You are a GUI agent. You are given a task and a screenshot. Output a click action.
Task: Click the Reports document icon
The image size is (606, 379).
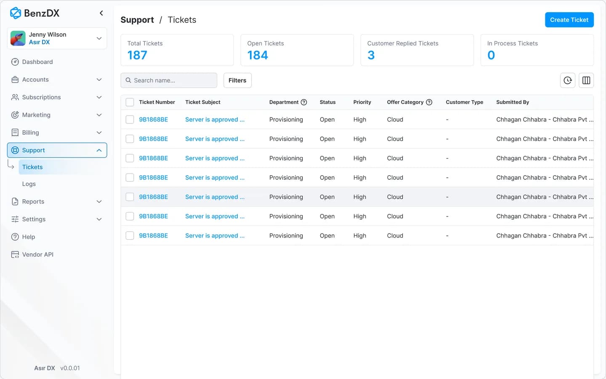(x=15, y=202)
